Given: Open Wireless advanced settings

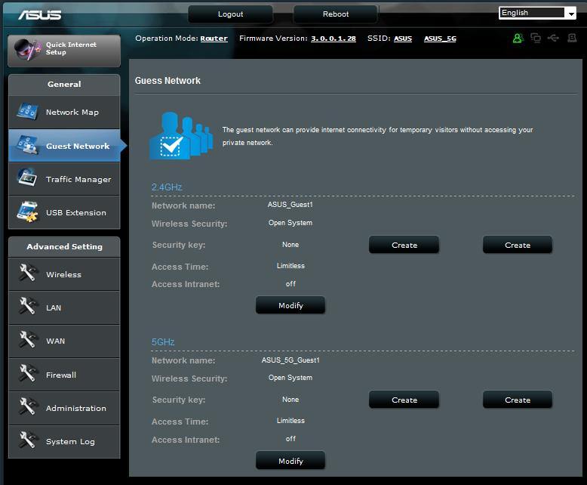Looking at the screenshot, I should coord(64,274).
